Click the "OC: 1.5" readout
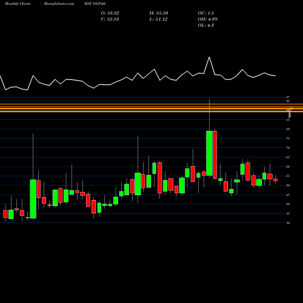303x303 pixels. coord(206,13)
